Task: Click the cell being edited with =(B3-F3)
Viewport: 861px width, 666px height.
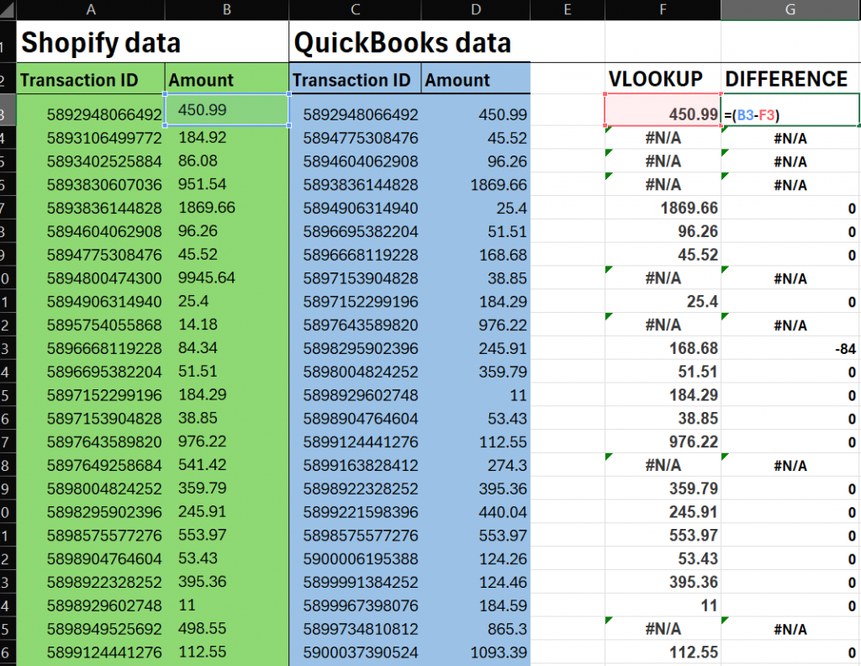Action: (x=790, y=114)
